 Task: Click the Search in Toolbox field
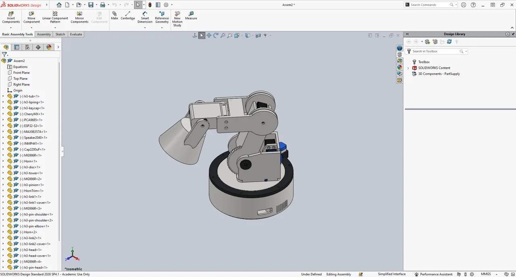point(435,52)
